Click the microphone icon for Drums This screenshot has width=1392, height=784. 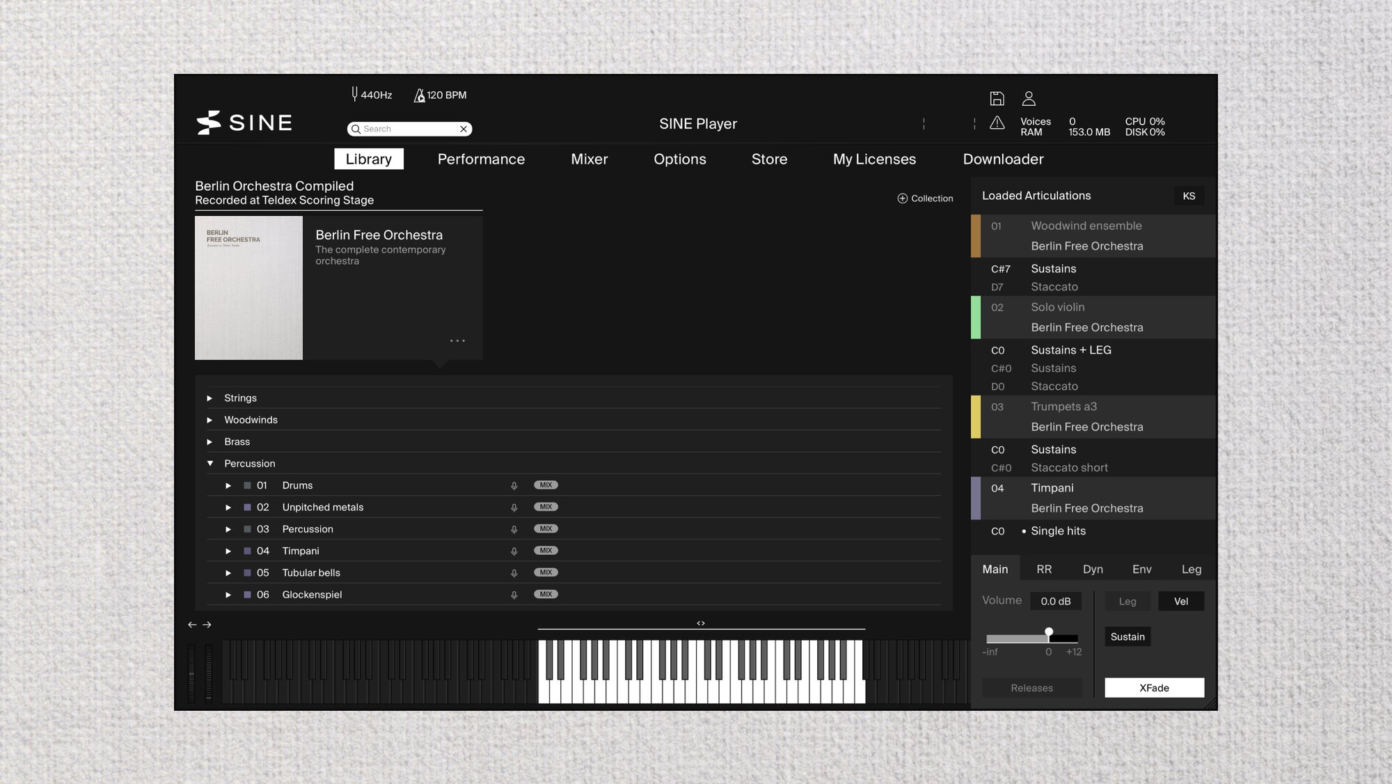click(x=514, y=485)
